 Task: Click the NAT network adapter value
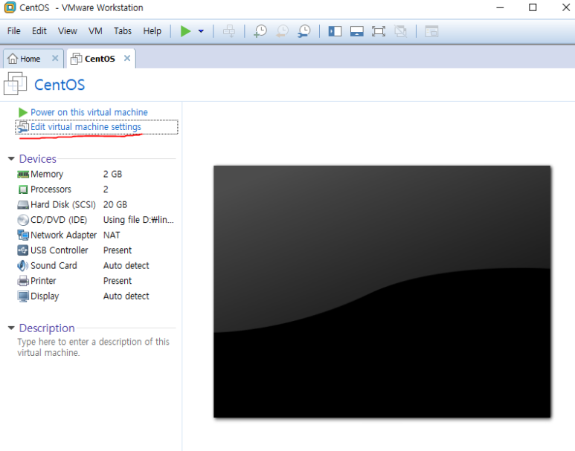click(x=112, y=236)
